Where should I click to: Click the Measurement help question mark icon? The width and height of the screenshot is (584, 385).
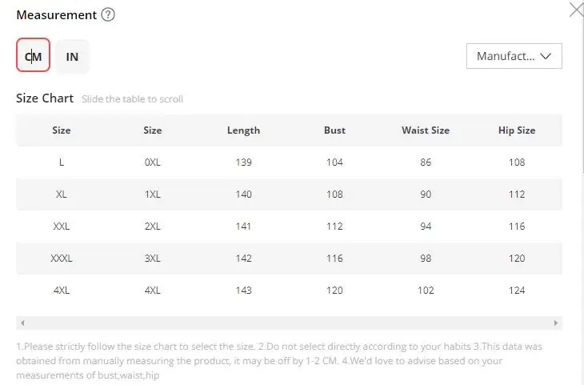point(108,15)
